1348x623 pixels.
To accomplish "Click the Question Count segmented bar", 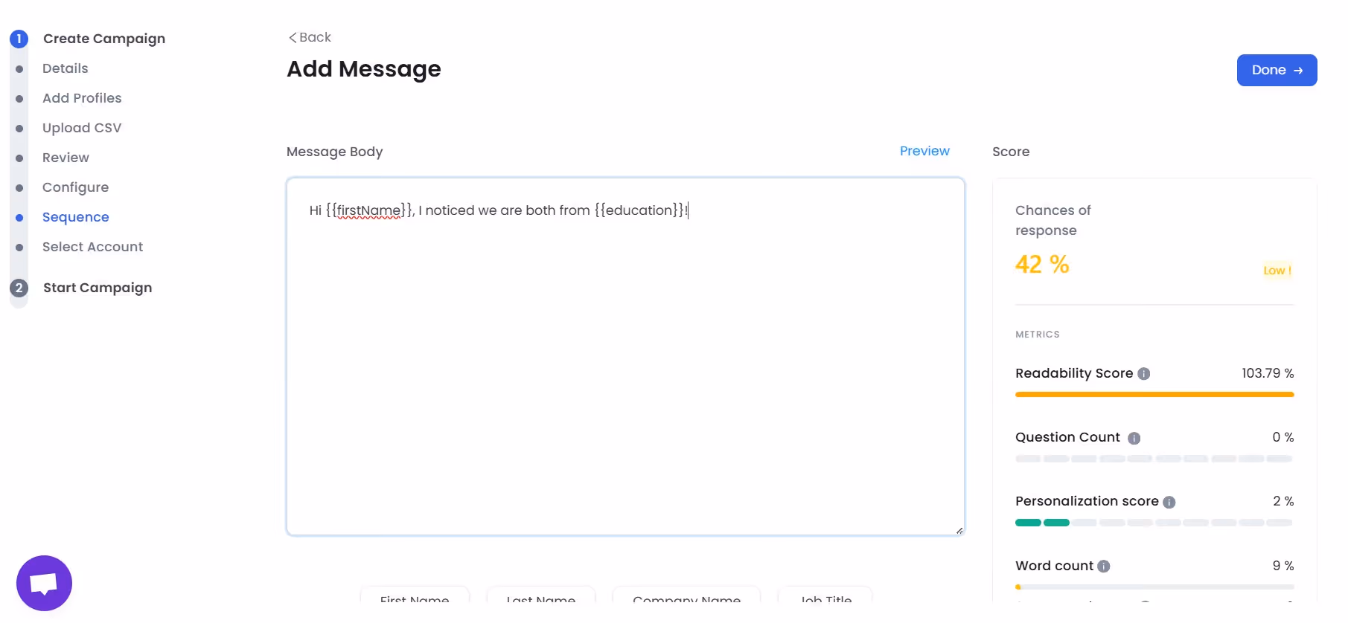I will coord(1154,459).
